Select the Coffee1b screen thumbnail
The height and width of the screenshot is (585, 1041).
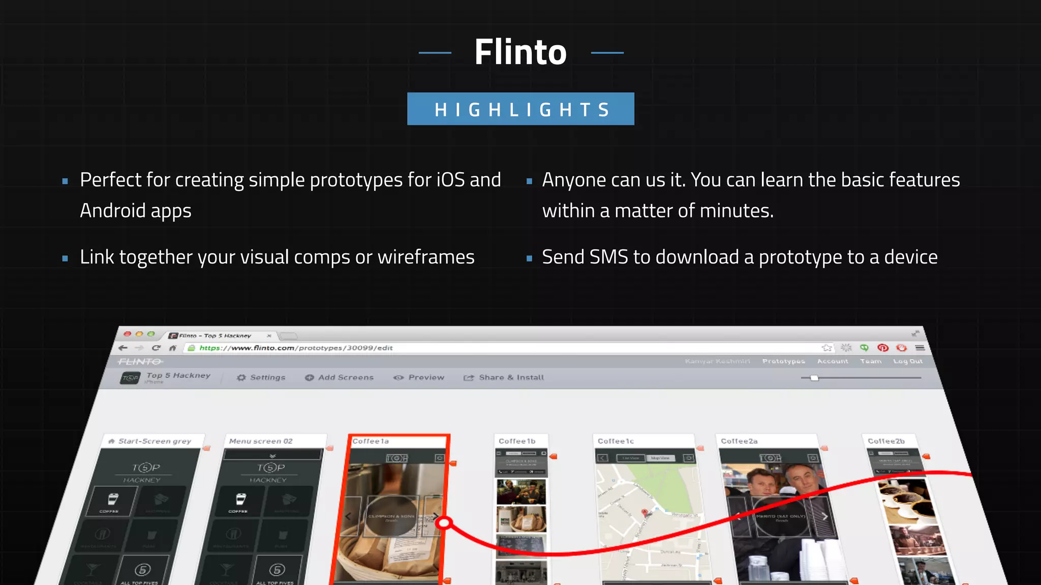point(523,509)
